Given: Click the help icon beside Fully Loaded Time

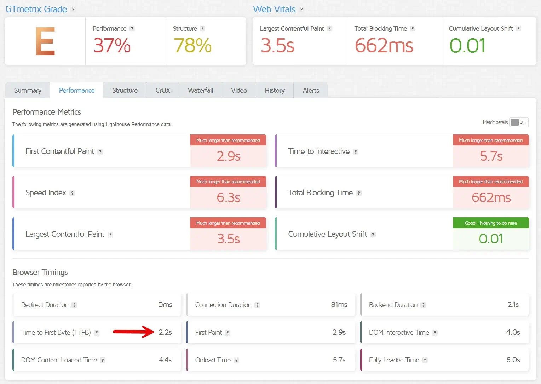Looking at the screenshot, I should click(425, 360).
